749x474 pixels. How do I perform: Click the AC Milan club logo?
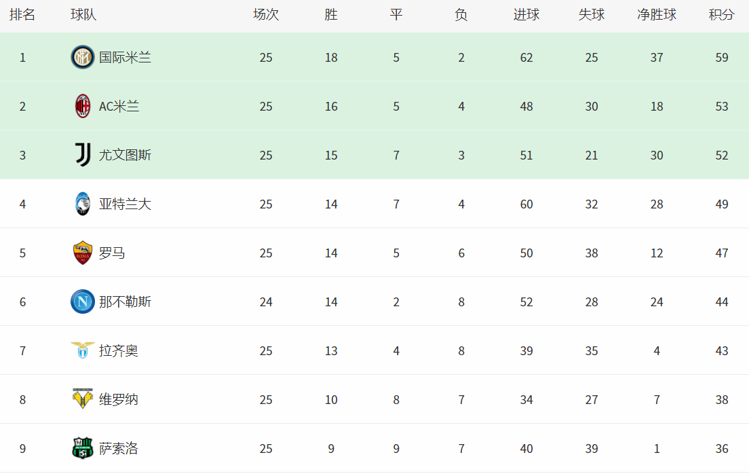pos(83,107)
